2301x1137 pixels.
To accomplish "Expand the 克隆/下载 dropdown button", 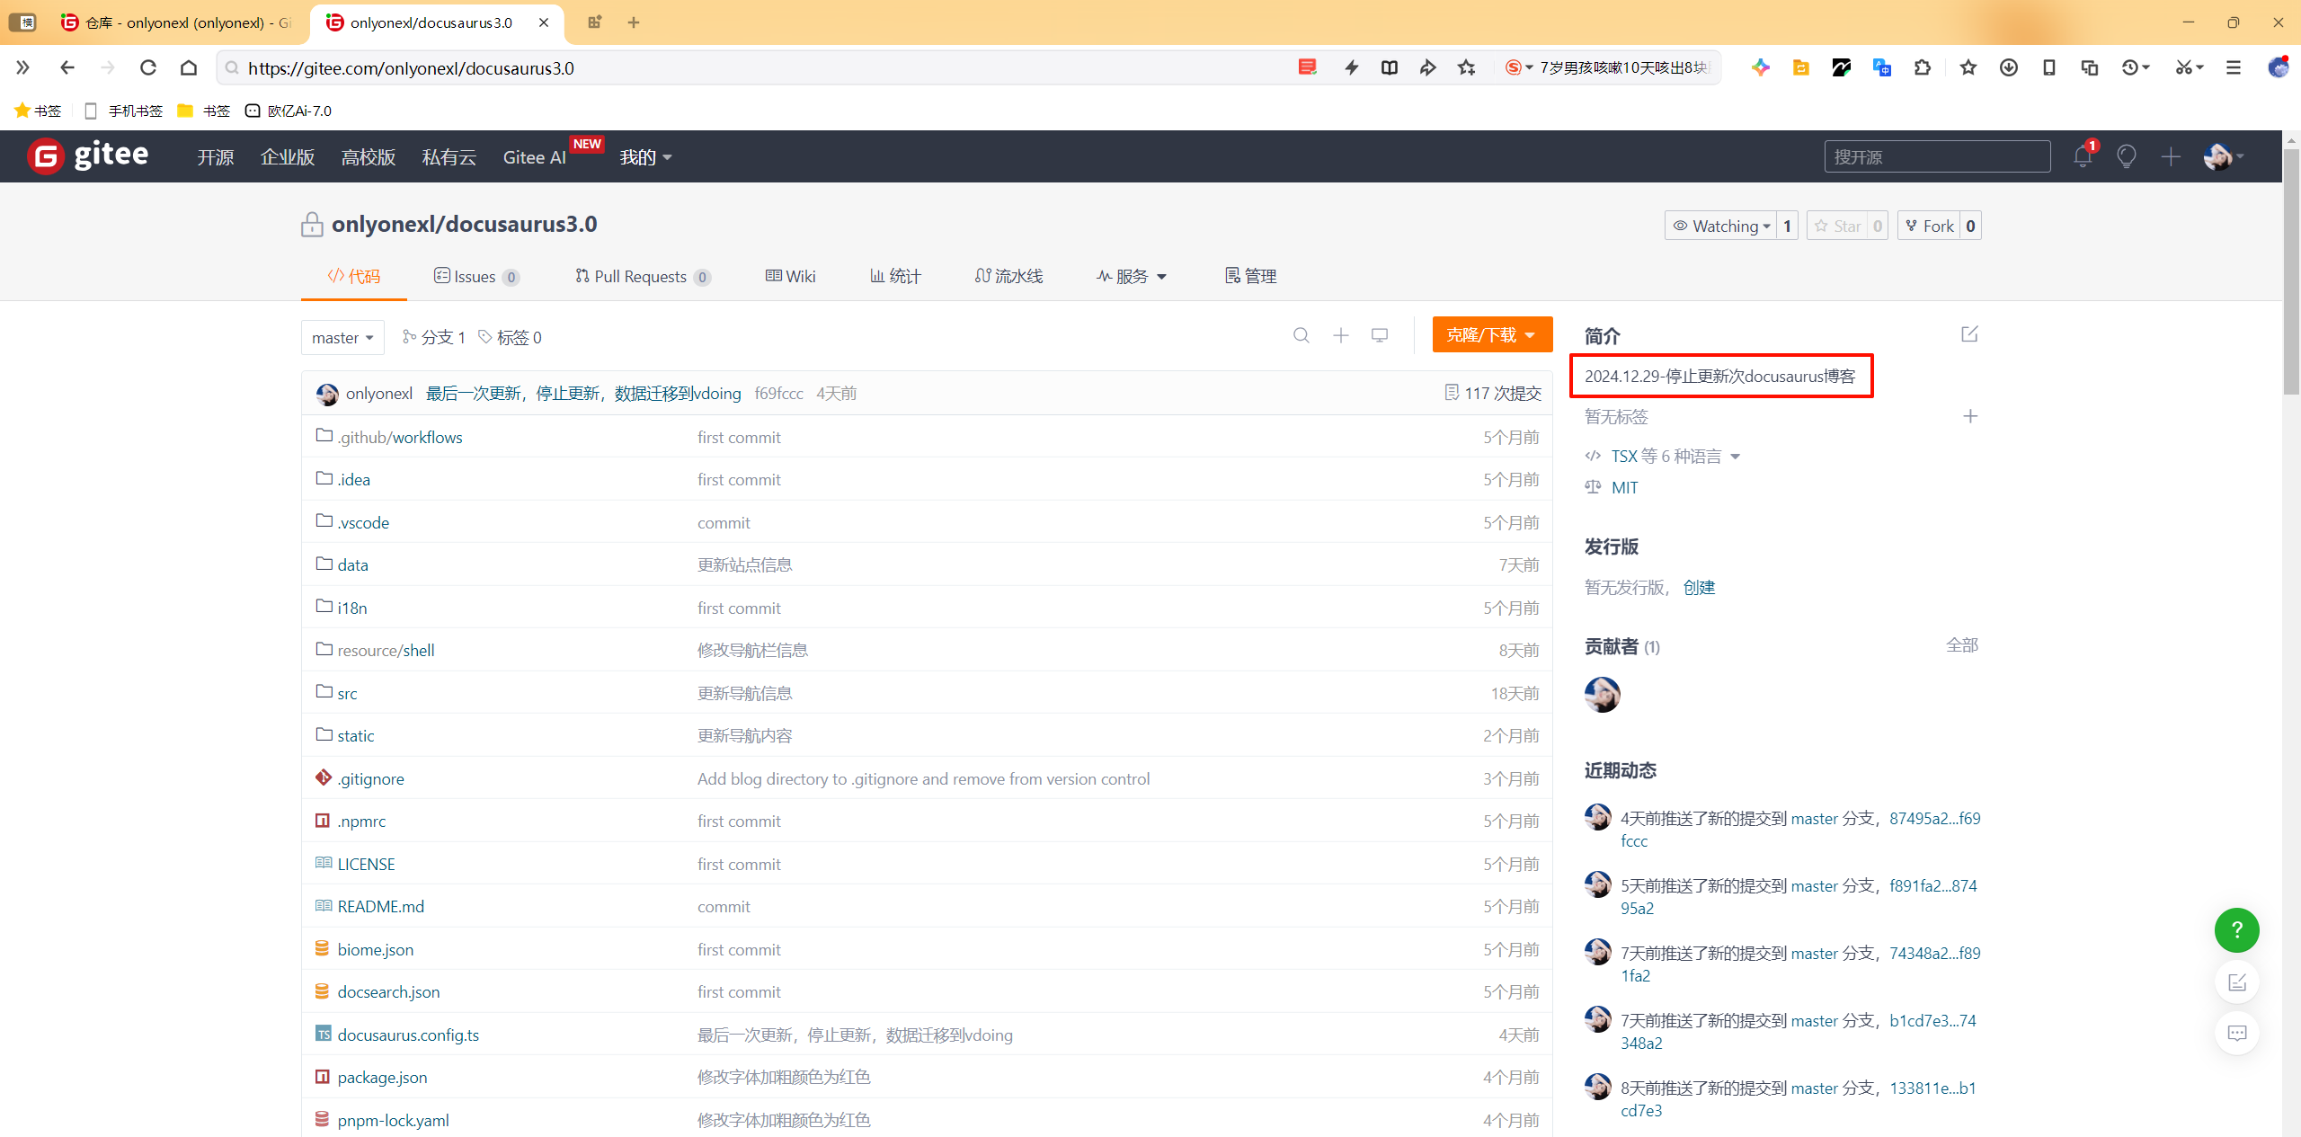I will coord(1492,335).
